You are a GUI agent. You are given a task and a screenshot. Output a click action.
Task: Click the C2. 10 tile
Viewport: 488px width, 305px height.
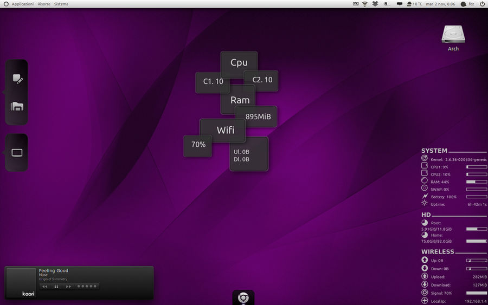coord(262,80)
